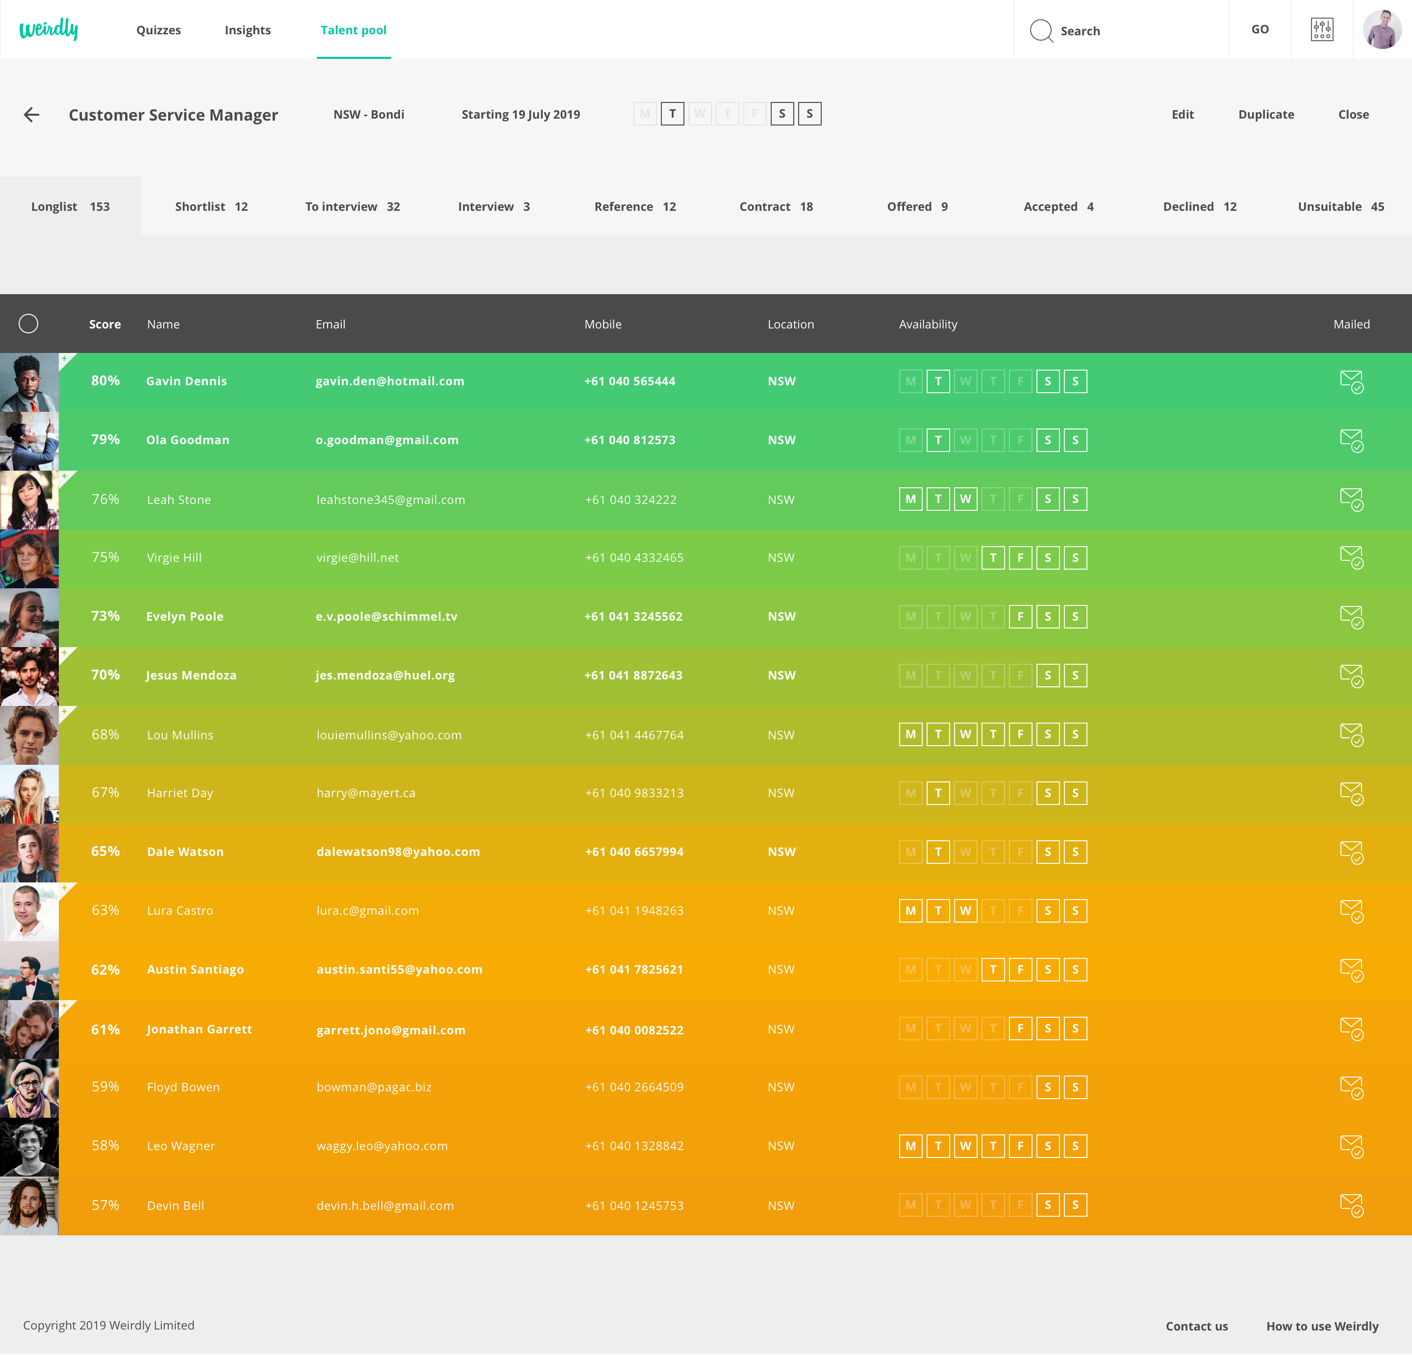Open the Insights menu item

point(247,30)
